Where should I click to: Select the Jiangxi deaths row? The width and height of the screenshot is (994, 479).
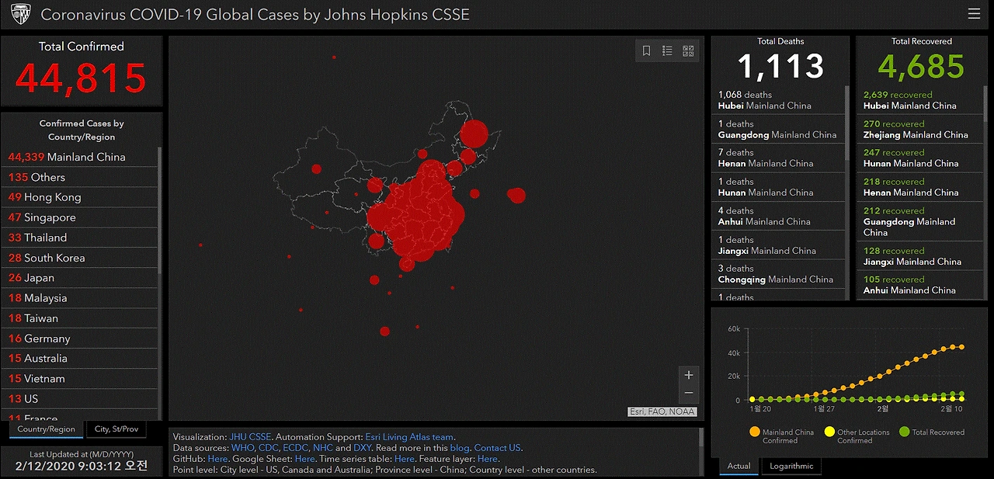(x=777, y=245)
